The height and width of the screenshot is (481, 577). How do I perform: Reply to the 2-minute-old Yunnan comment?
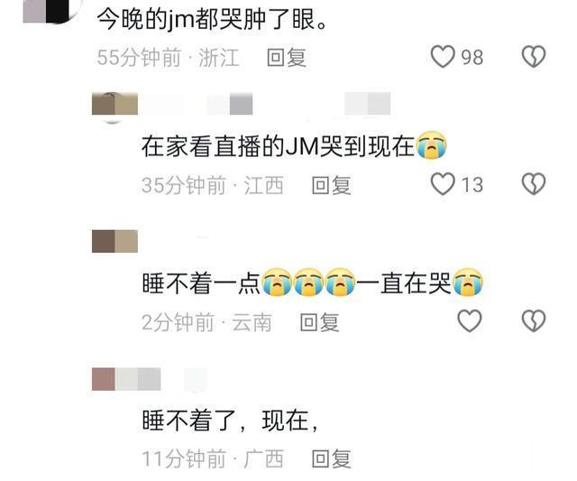point(319,322)
